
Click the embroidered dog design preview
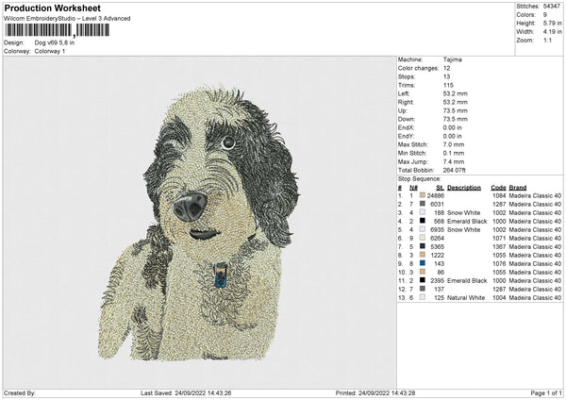tap(198, 224)
